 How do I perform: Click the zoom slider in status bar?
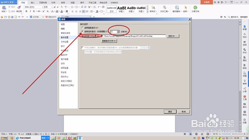[x=231, y=134]
